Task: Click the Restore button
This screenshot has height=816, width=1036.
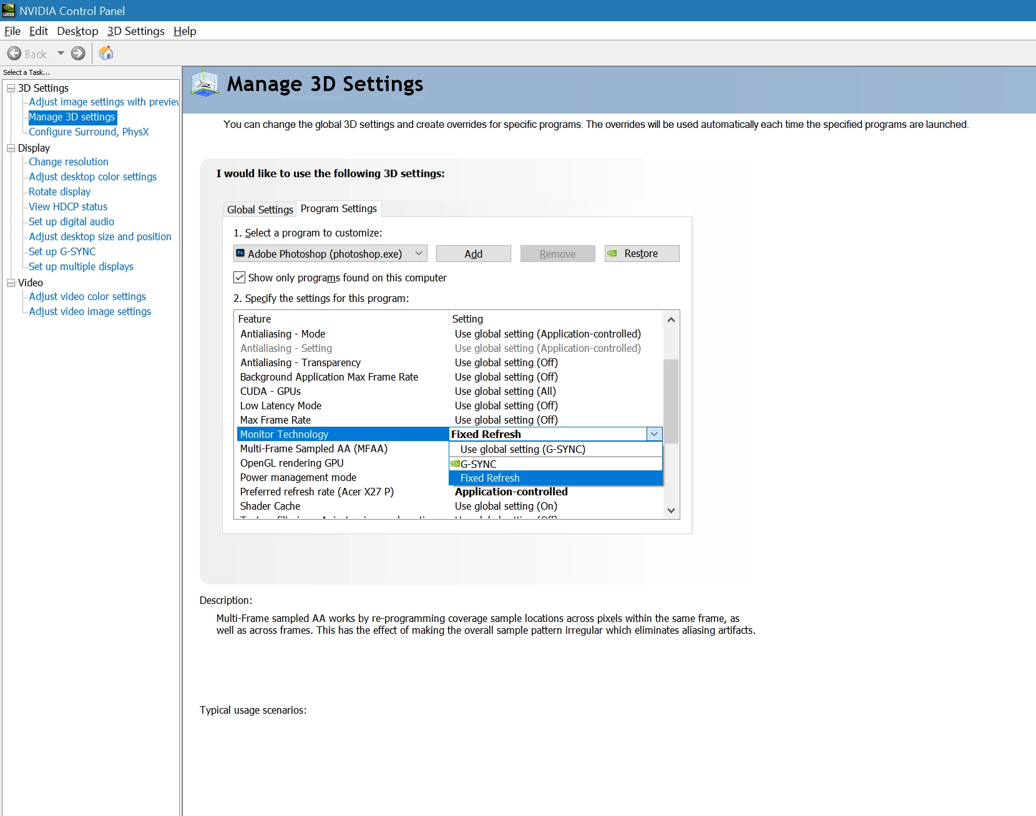Action: 642,253
